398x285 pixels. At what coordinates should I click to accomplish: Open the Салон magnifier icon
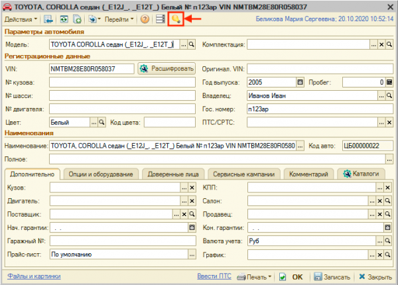(x=387, y=201)
